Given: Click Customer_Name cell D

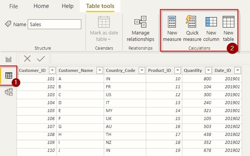Looking at the screenshot, I should (80, 103).
